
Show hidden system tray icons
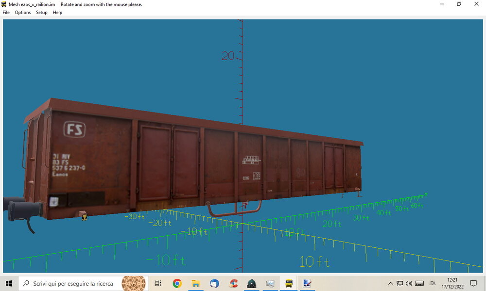pos(391,283)
